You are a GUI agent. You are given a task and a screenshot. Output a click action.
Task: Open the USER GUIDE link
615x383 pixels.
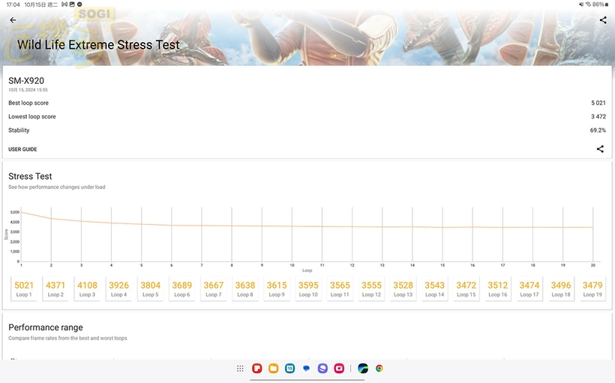coord(22,149)
